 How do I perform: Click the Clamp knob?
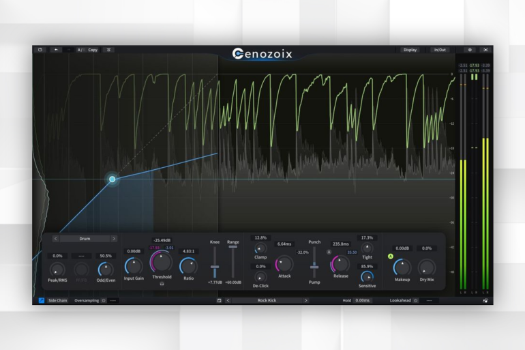(260, 248)
